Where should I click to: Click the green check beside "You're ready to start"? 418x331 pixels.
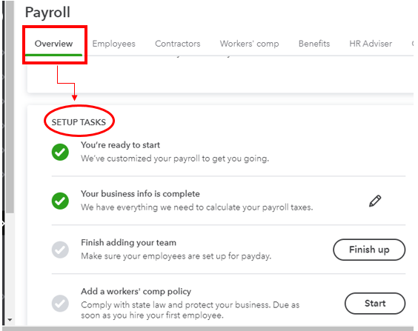point(60,153)
